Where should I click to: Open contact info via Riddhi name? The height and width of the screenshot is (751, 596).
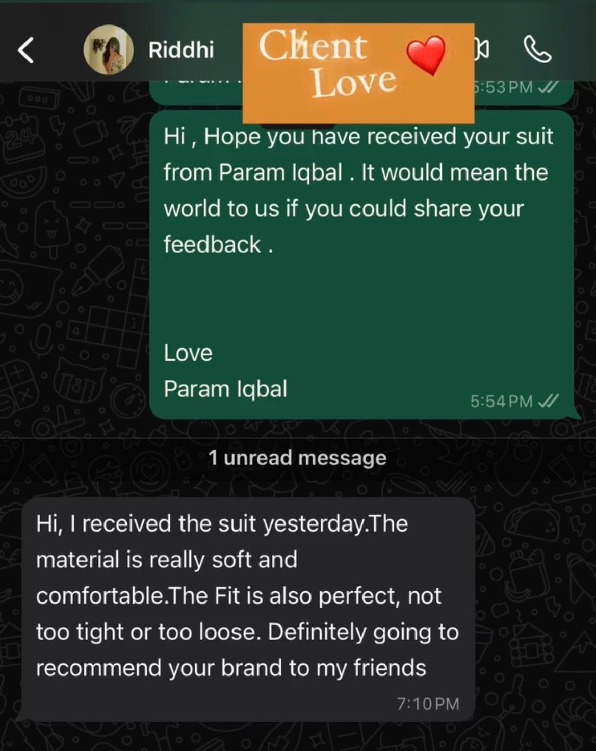(x=181, y=50)
